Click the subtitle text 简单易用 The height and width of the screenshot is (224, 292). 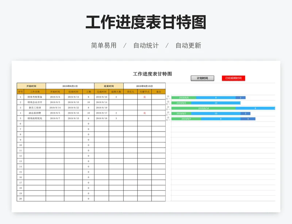(x=104, y=45)
